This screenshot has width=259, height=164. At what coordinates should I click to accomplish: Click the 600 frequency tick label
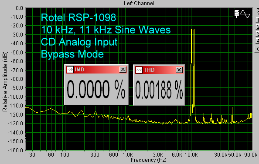coord(113,155)
